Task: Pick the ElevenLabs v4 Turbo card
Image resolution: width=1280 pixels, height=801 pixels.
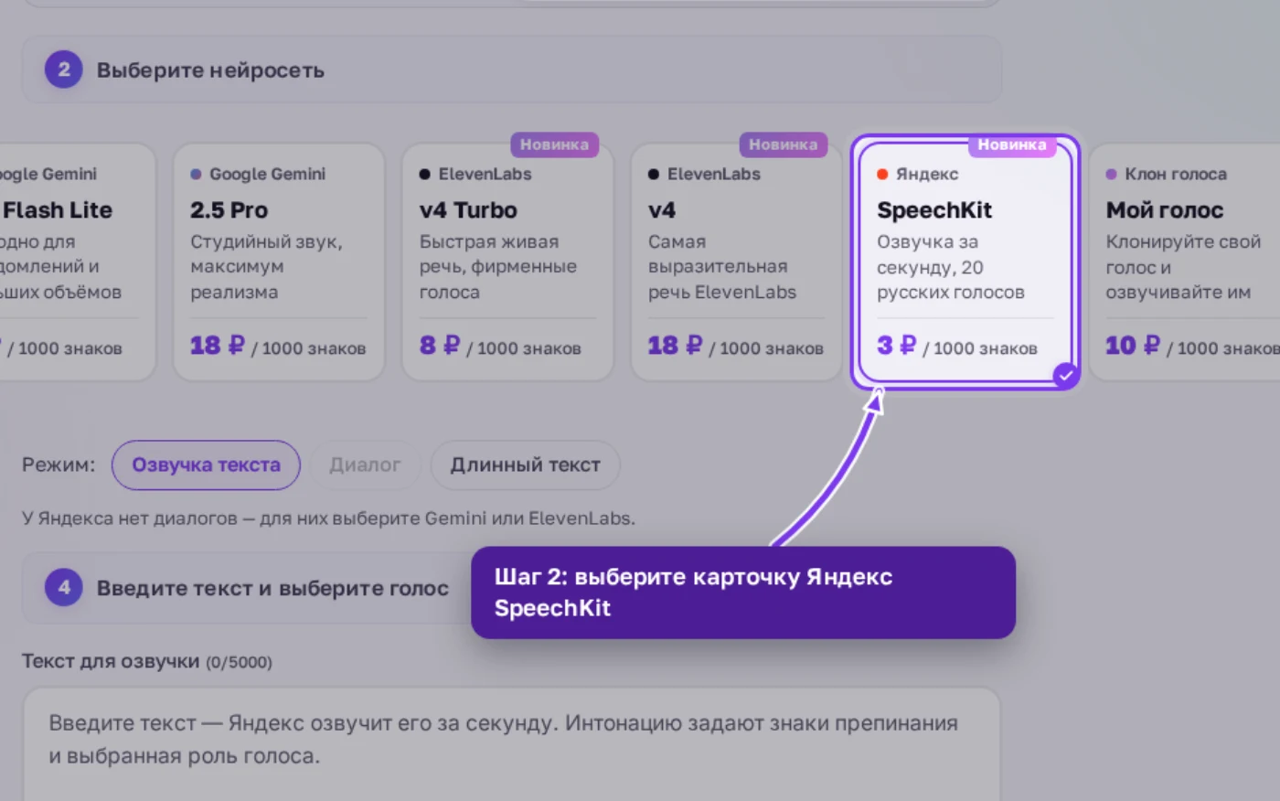Action: point(507,262)
